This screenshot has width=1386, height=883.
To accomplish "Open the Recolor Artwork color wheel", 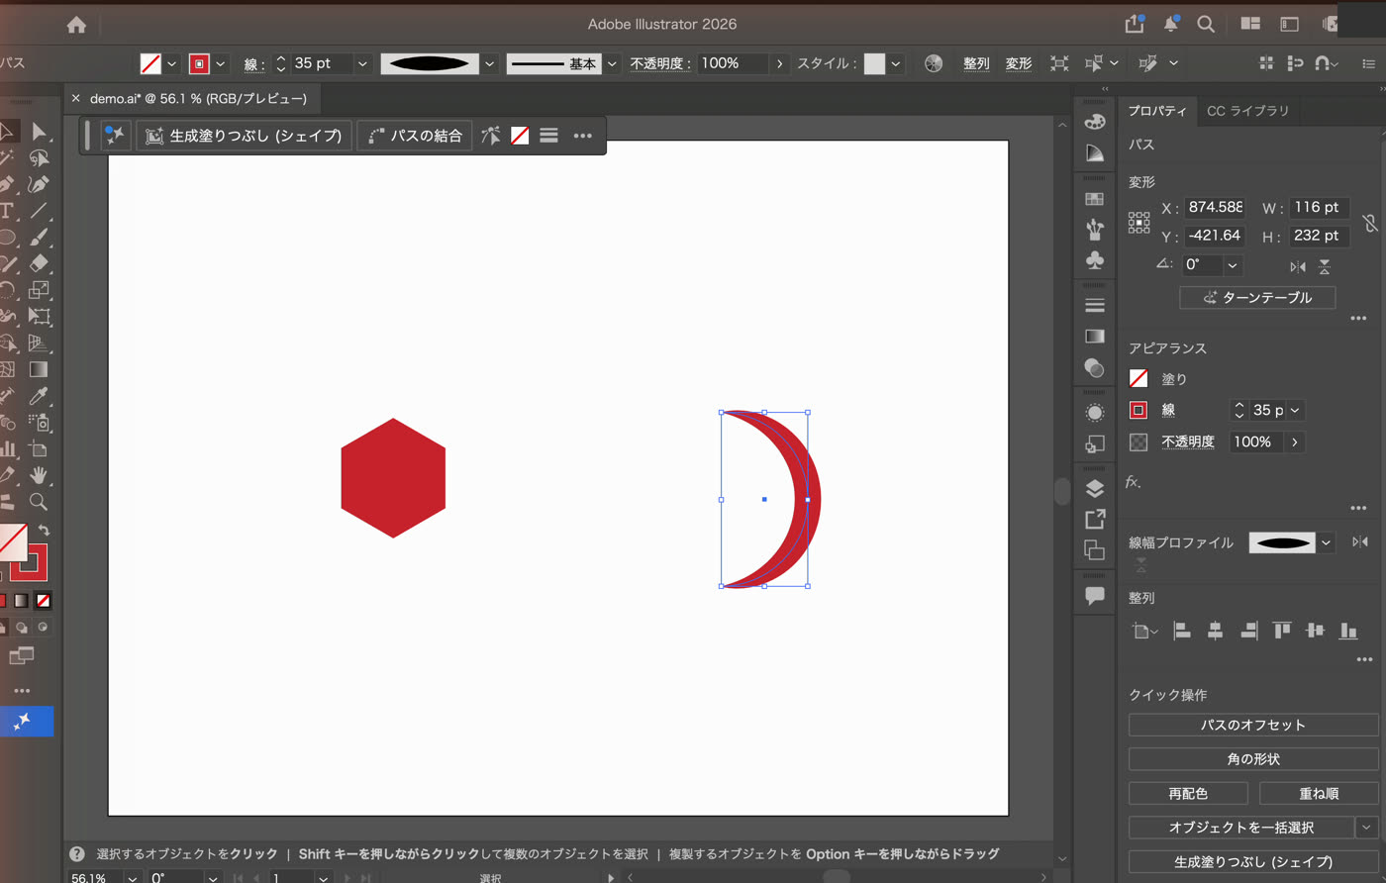I will [x=934, y=63].
